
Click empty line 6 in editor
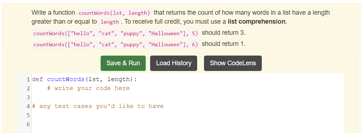click(187, 124)
